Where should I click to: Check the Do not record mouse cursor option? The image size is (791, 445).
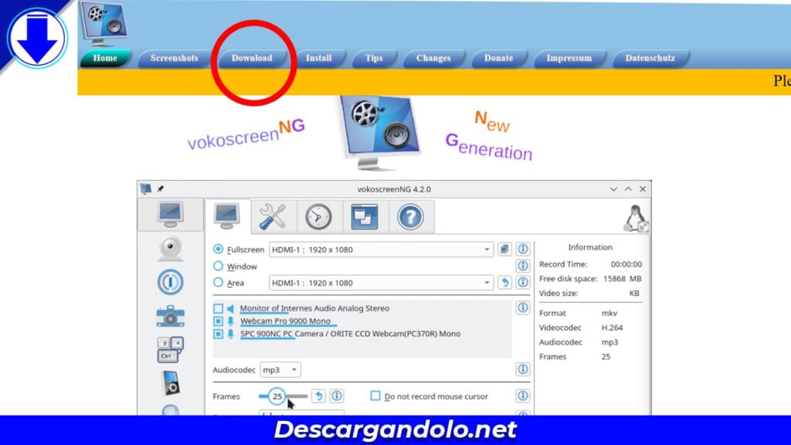(374, 396)
